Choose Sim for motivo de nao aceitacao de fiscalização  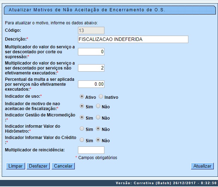pyautogui.click(x=82, y=106)
